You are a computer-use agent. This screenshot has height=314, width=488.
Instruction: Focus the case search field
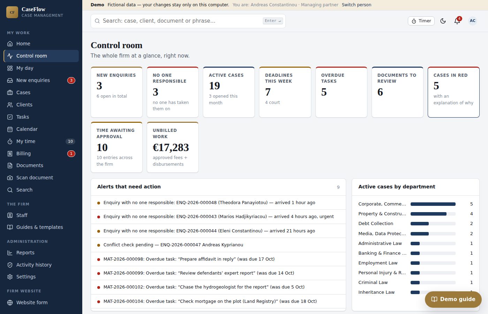[188, 21]
